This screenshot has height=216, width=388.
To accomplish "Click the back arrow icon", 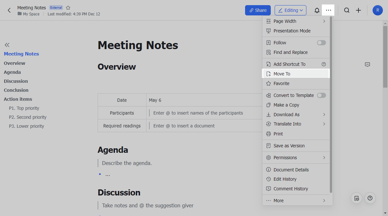I will click(9, 10).
